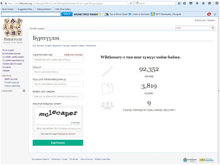The image size is (220, 165).
Task: Switch language to español
Action: 74,46
